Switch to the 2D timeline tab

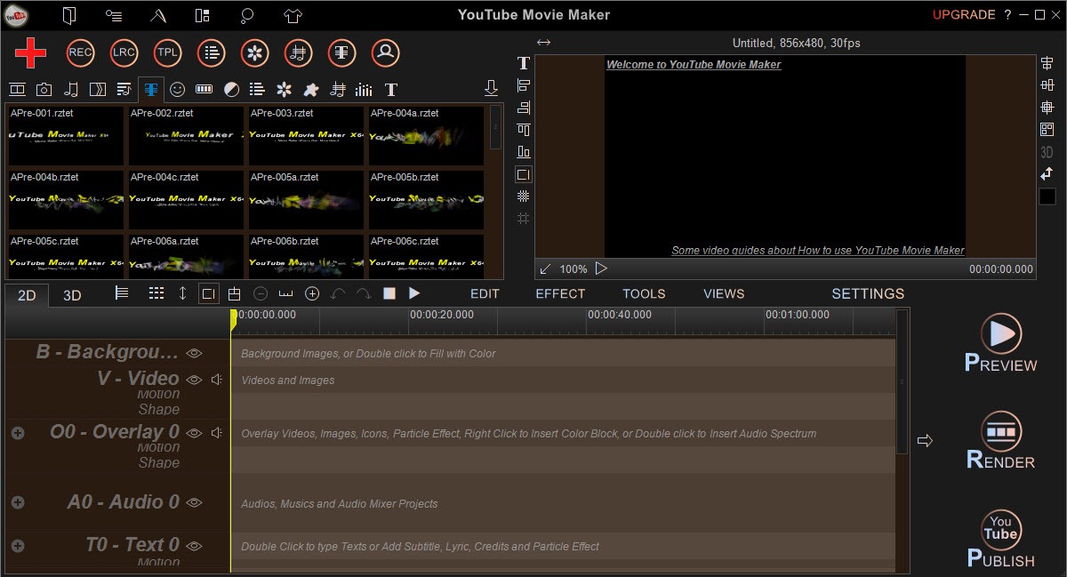pos(27,295)
